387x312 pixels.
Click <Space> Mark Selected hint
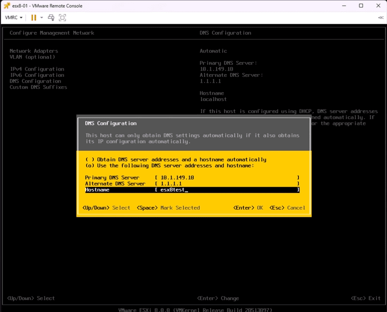pyautogui.click(x=168, y=208)
